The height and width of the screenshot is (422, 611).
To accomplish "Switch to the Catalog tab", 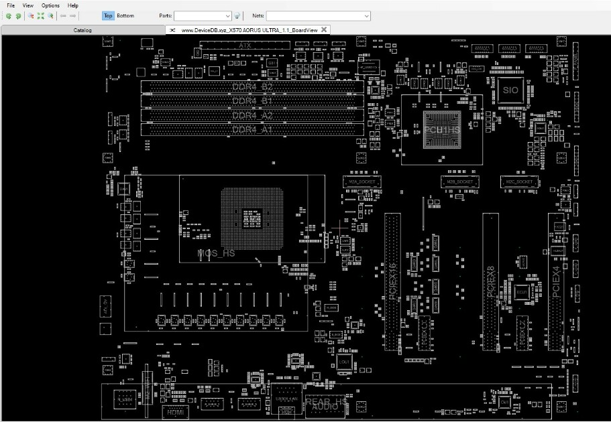I will click(x=82, y=30).
